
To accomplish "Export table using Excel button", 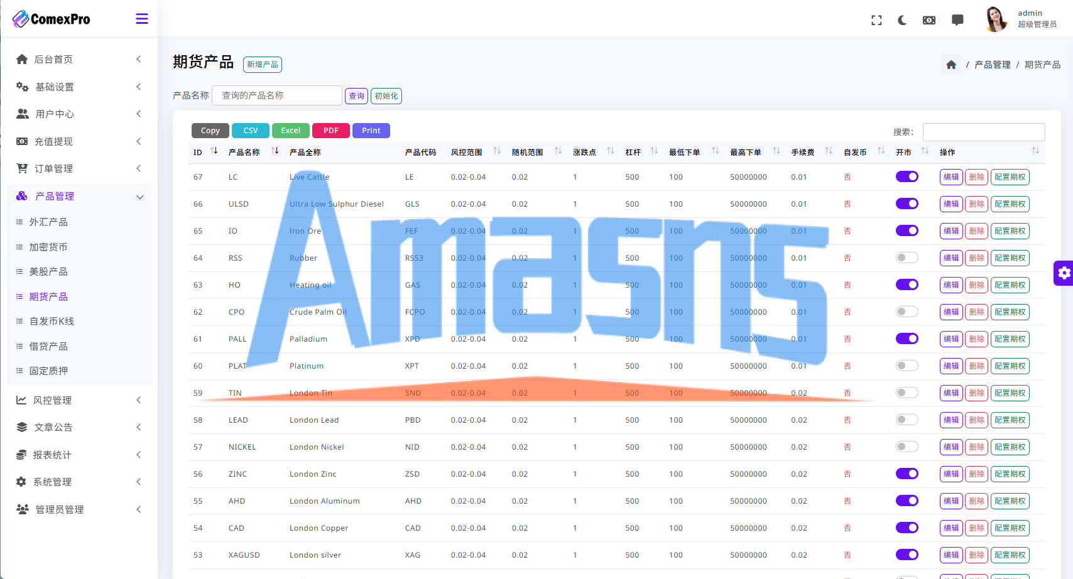I will point(291,131).
